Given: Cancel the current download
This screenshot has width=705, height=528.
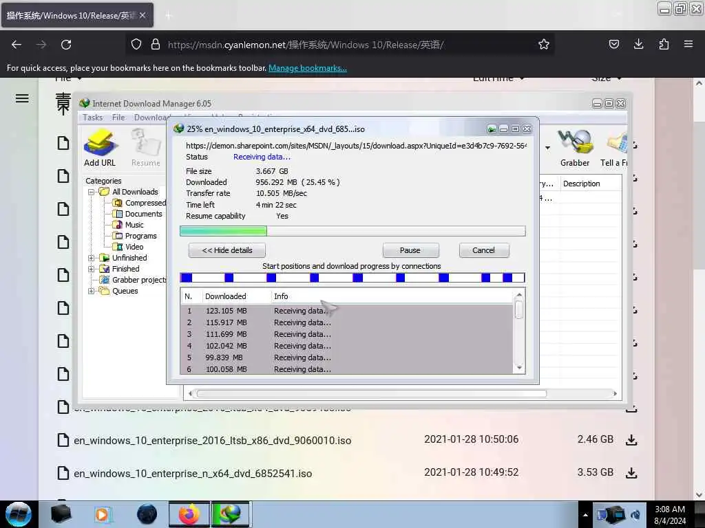Looking at the screenshot, I should [x=484, y=250].
